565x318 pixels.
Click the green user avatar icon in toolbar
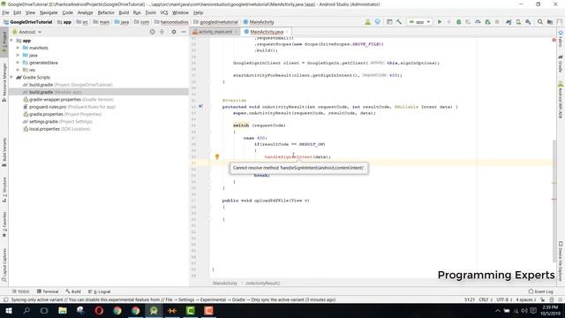pyautogui.click(x=367, y=22)
